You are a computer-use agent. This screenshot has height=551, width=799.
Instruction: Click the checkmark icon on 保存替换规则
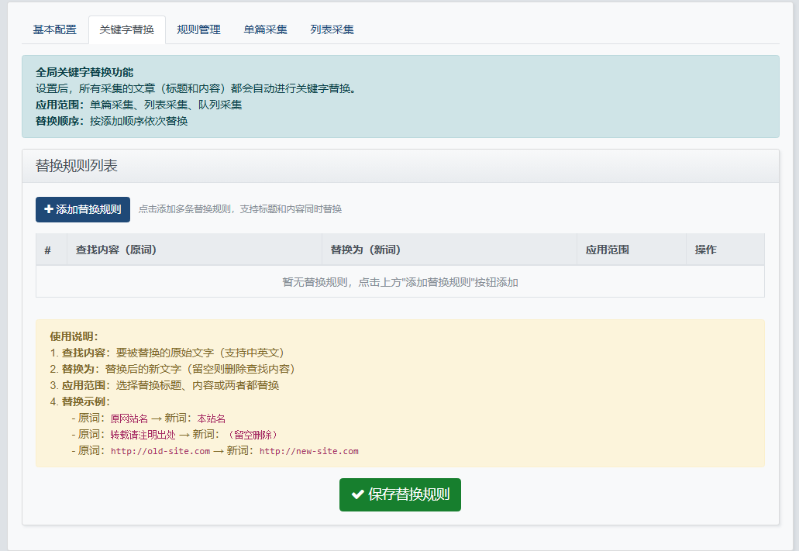[x=358, y=494]
